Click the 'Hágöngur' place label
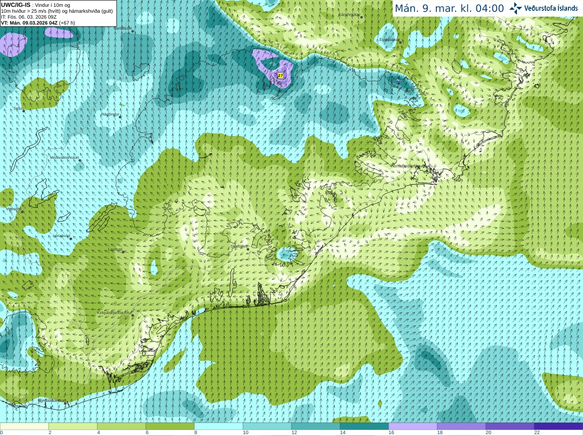The height and width of the screenshot is (436, 583). coord(110,114)
